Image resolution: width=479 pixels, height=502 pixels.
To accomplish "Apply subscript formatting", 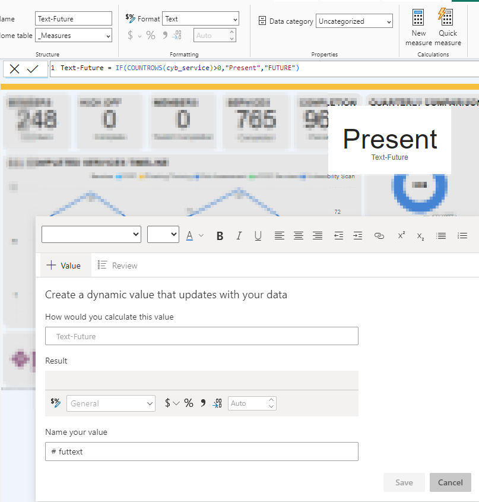I will (420, 236).
